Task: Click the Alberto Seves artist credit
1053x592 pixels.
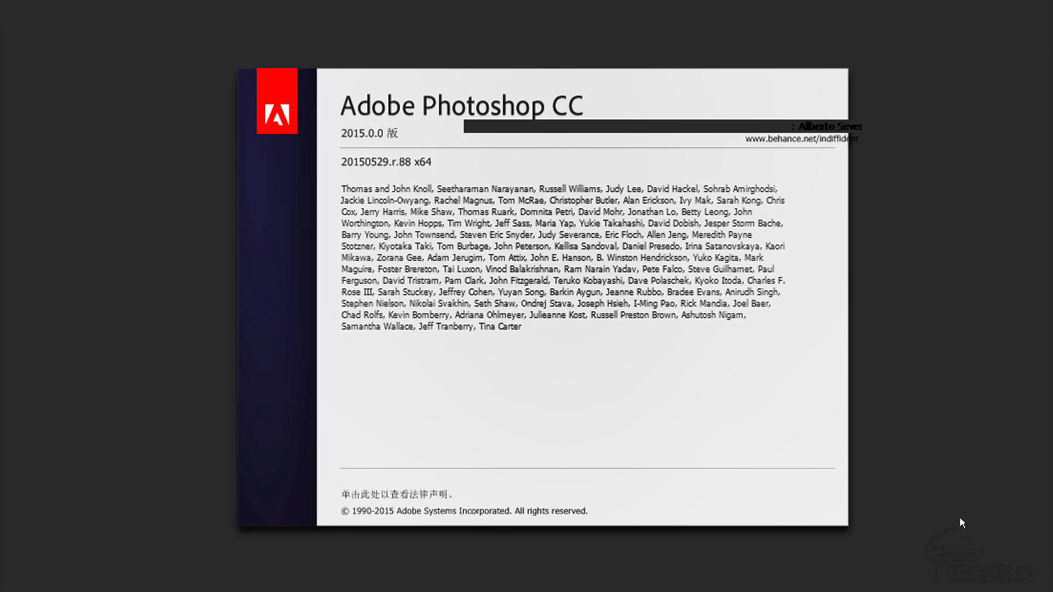Action: tap(830, 127)
